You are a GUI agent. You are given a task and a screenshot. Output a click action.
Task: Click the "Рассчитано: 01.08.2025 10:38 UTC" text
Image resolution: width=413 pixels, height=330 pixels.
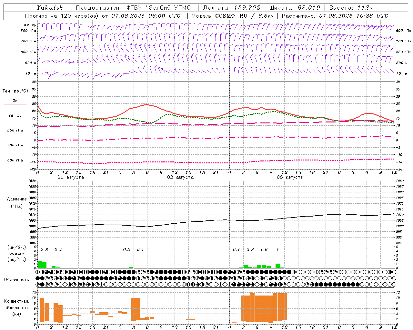tap(335, 16)
